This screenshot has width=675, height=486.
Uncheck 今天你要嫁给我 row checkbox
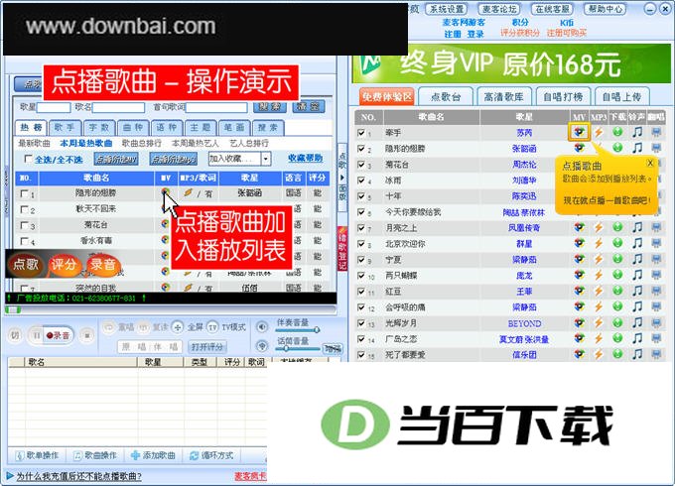[x=361, y=212]
